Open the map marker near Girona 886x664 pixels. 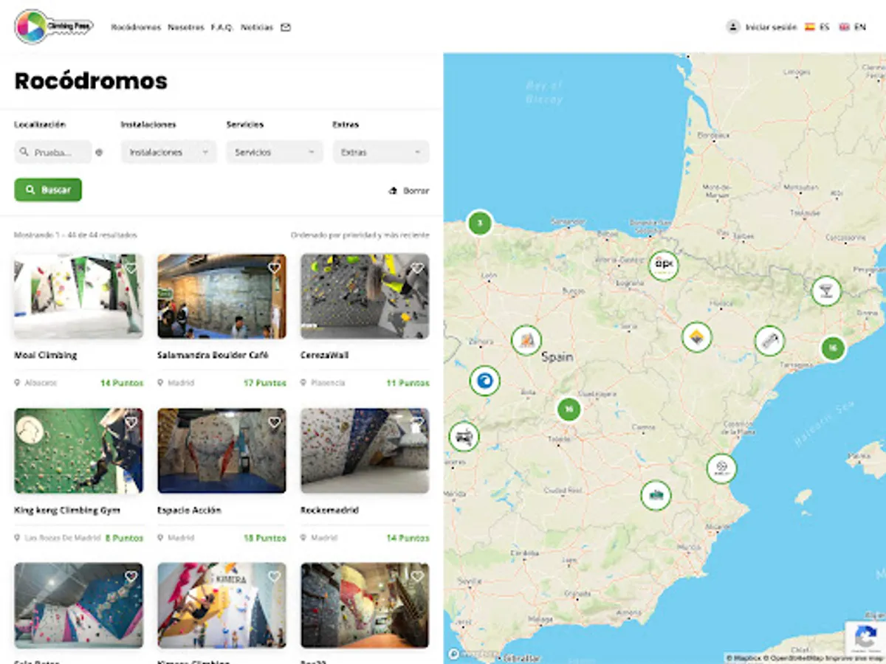coord(826,291)
